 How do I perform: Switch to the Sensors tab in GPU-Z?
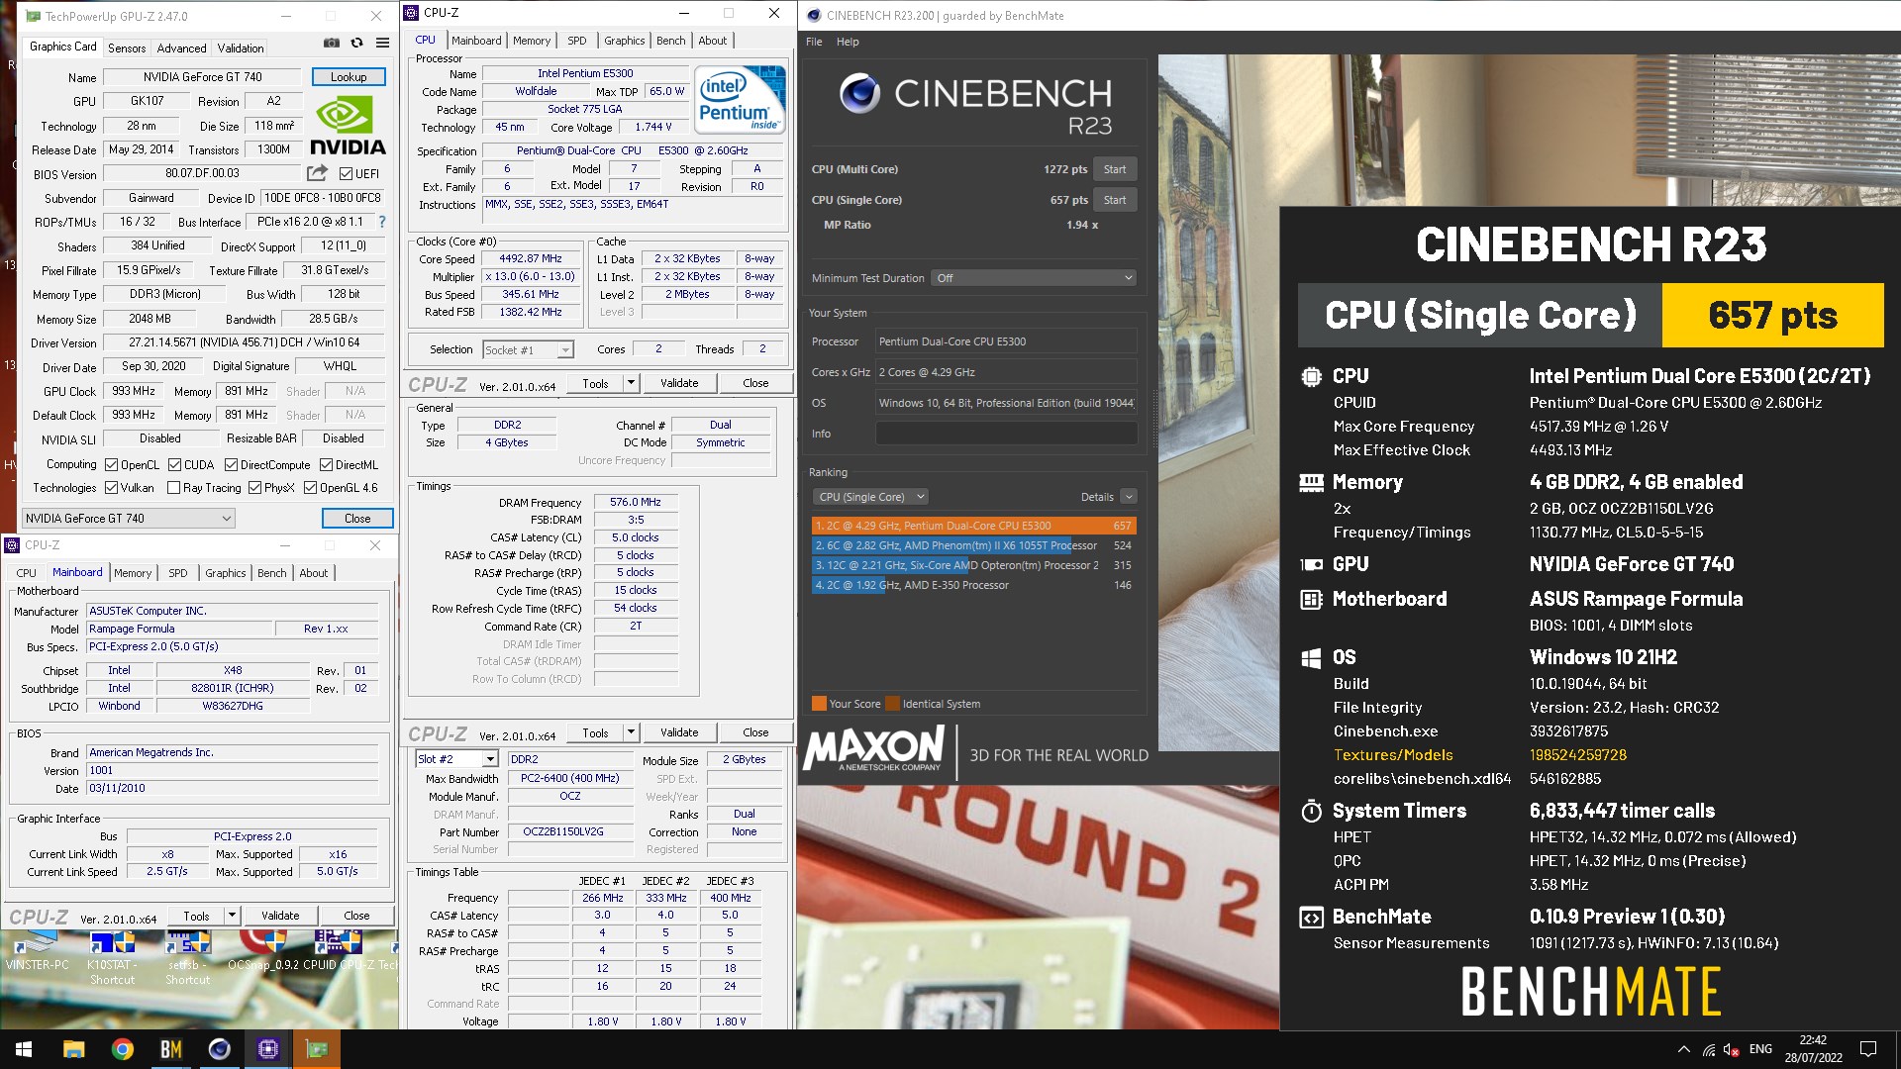point(127,48)
